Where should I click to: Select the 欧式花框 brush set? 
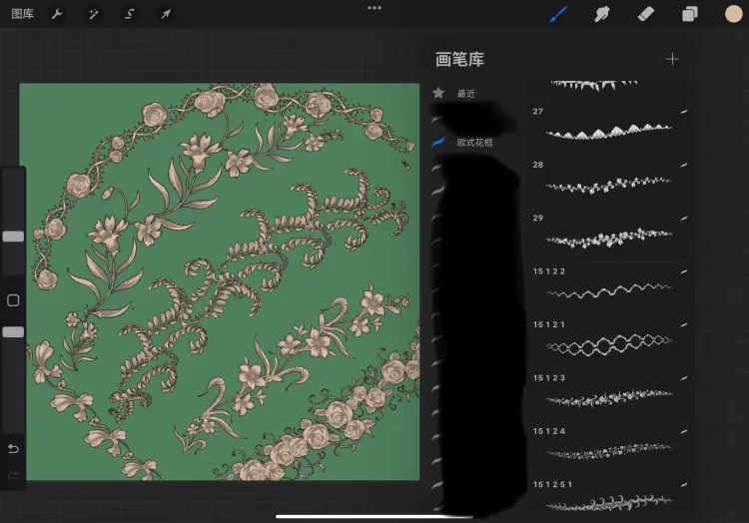click(x=474, y=142)
